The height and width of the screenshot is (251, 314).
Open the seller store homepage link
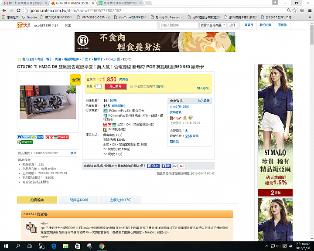tap(176, 112)
